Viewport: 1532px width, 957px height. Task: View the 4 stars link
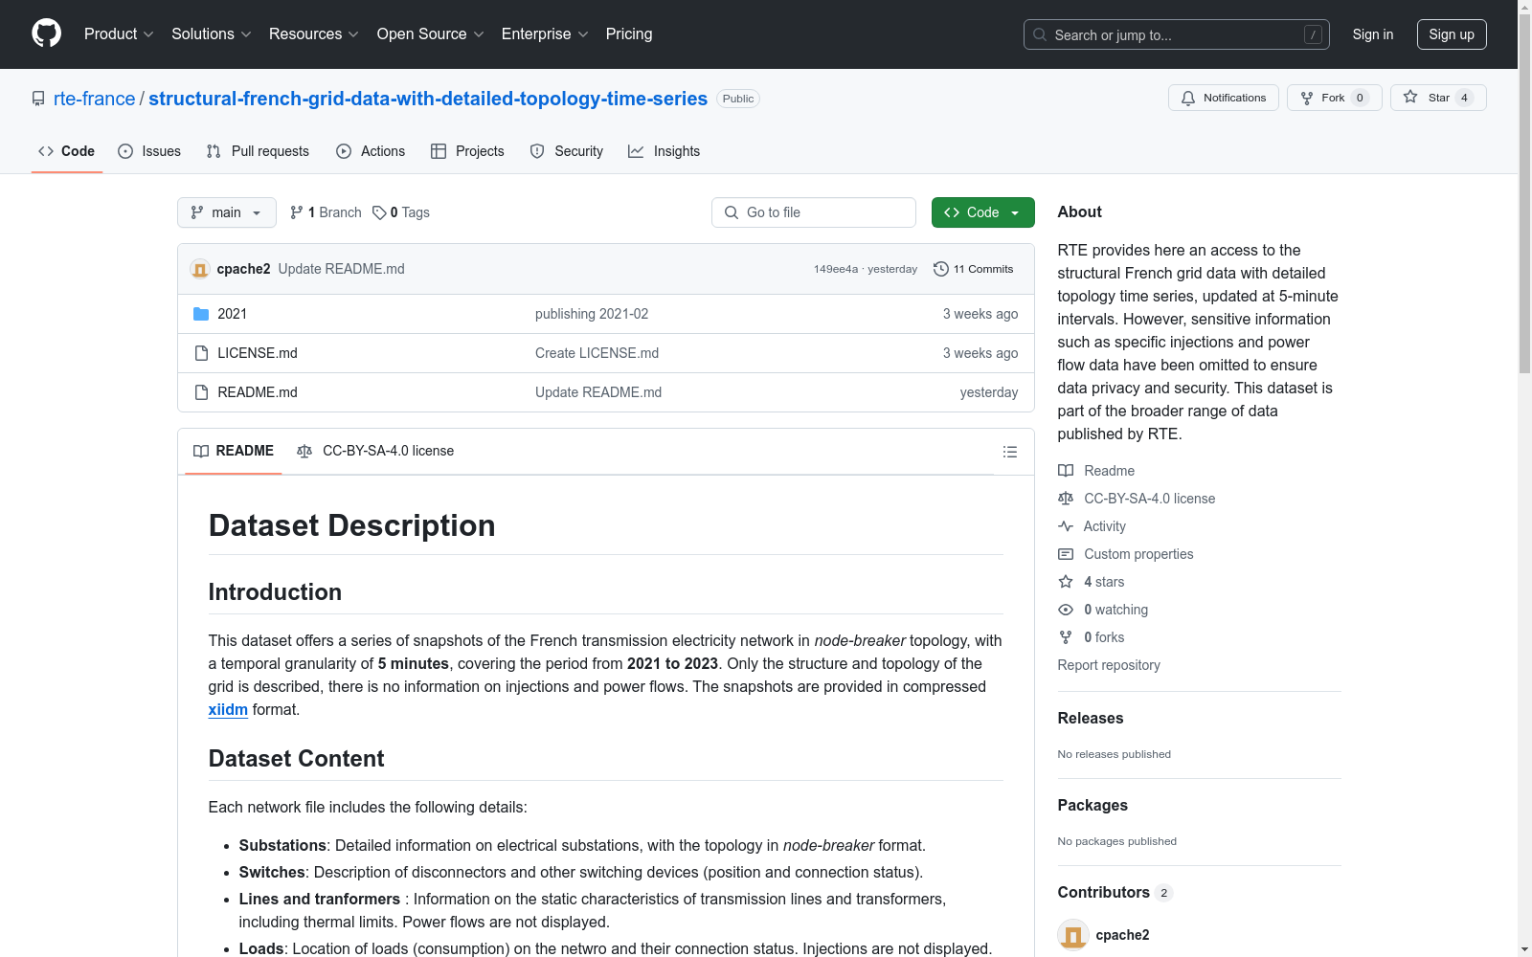[1092, 582]
